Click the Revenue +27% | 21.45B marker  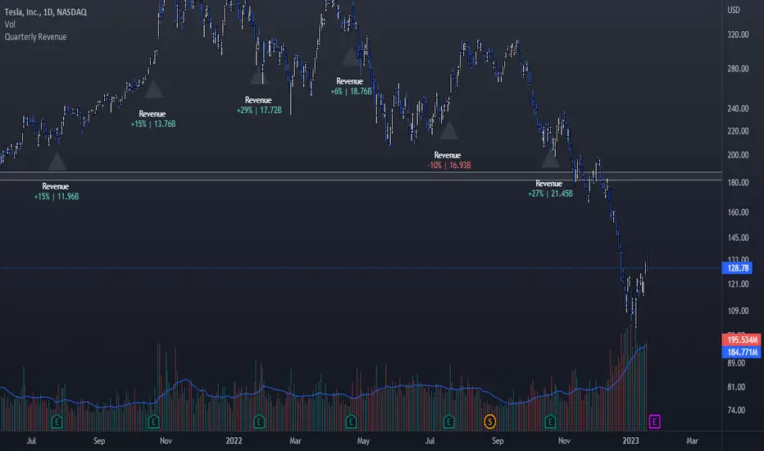point(549,189)
